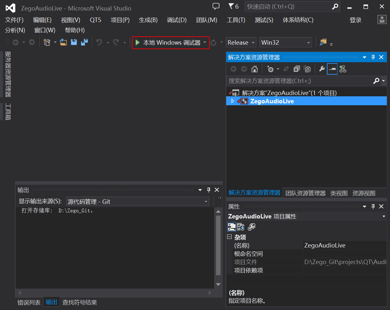Click the Navigate Backward toolbar icon

[x=15, y=42]
